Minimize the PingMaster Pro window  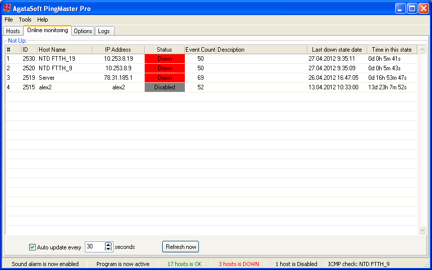click(400, 8)
